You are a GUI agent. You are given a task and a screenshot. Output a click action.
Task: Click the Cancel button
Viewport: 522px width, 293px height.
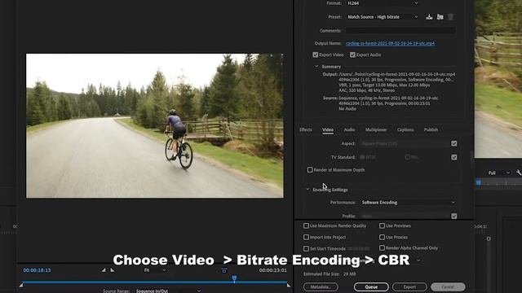click(x=448, y=287)
